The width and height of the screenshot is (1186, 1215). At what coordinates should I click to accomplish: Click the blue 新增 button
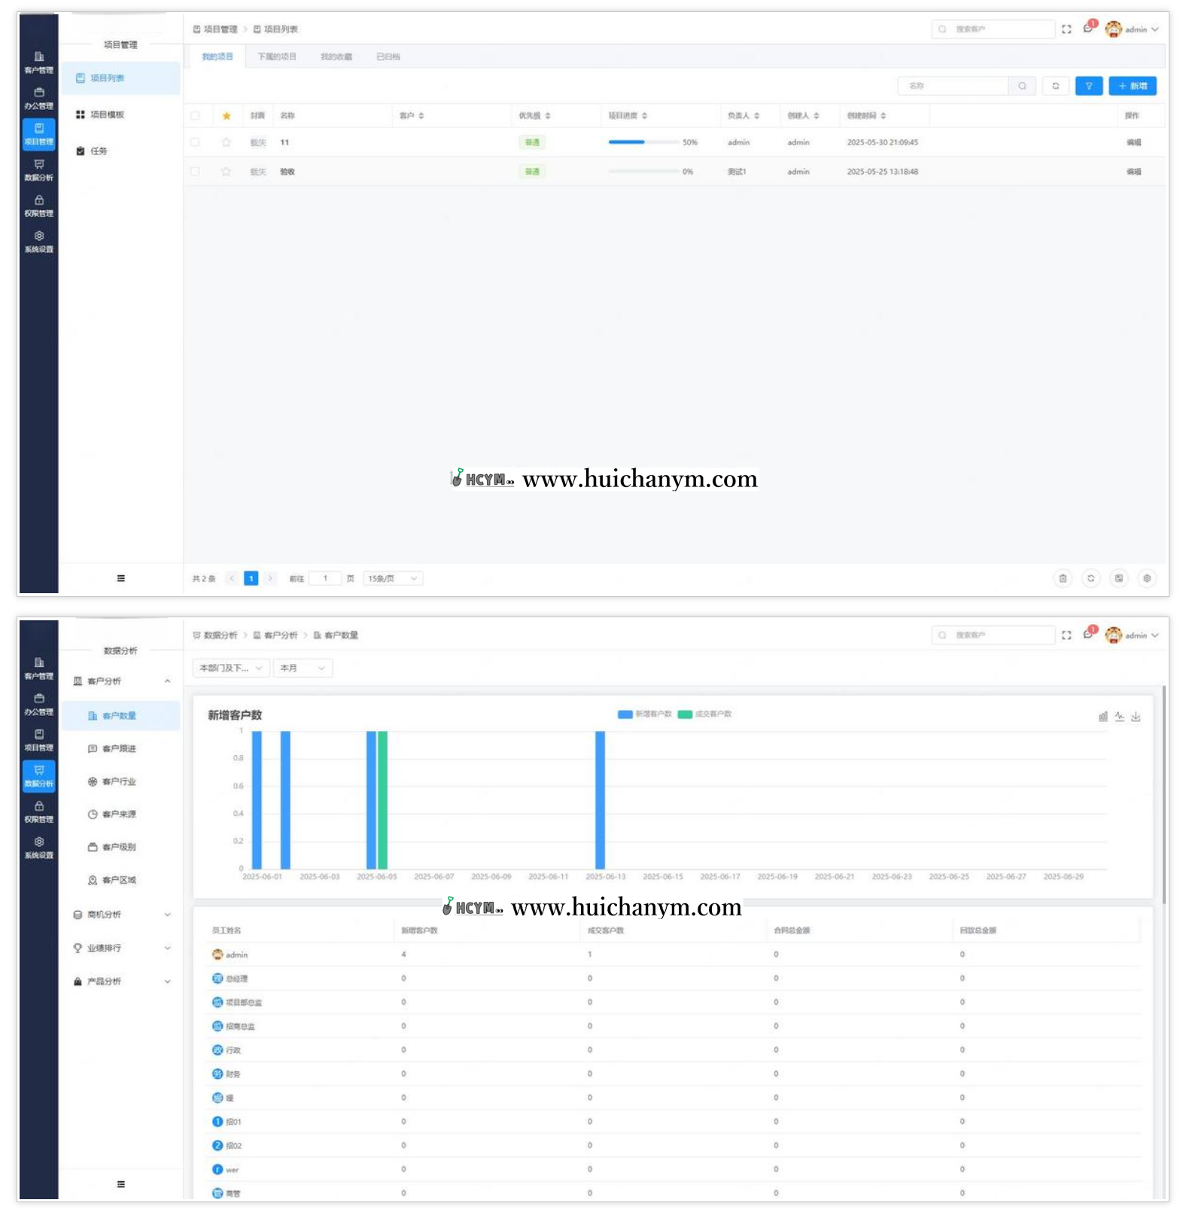pyautogui.click(x=1132, y=86)
